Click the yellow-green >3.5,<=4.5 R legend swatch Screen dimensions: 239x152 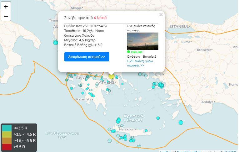7,134
